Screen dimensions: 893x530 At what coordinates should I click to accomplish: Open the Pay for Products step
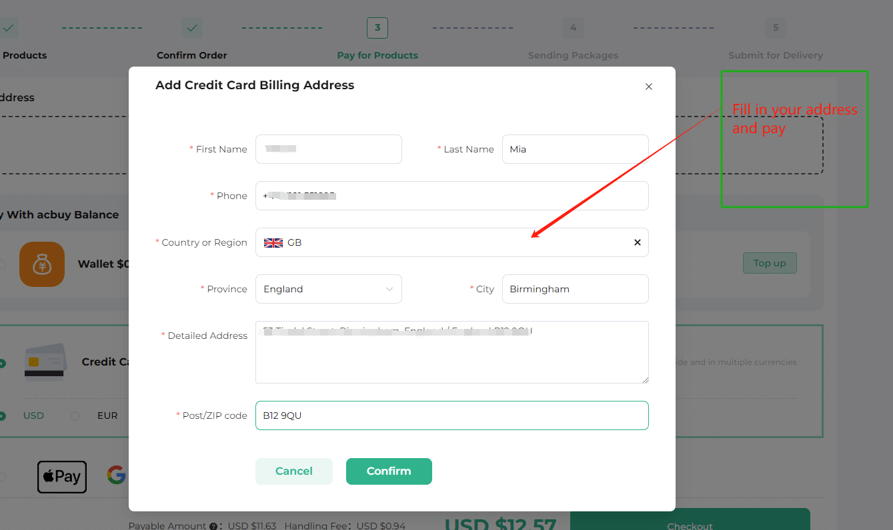[x=377, y=55]
